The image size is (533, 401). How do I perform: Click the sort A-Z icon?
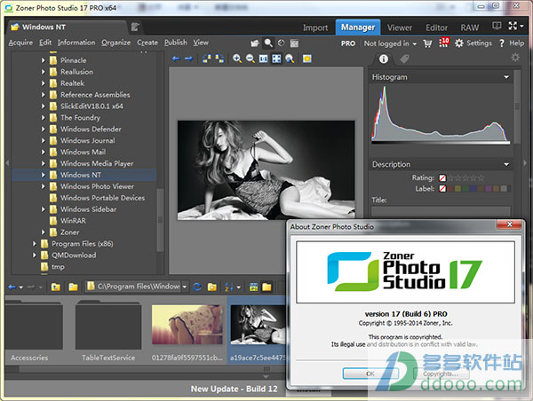point(229,287)
